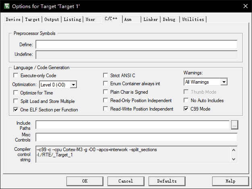Close the Options for Target dialog
This screenshot has height=189, width=252.
(x=245, y=6)
